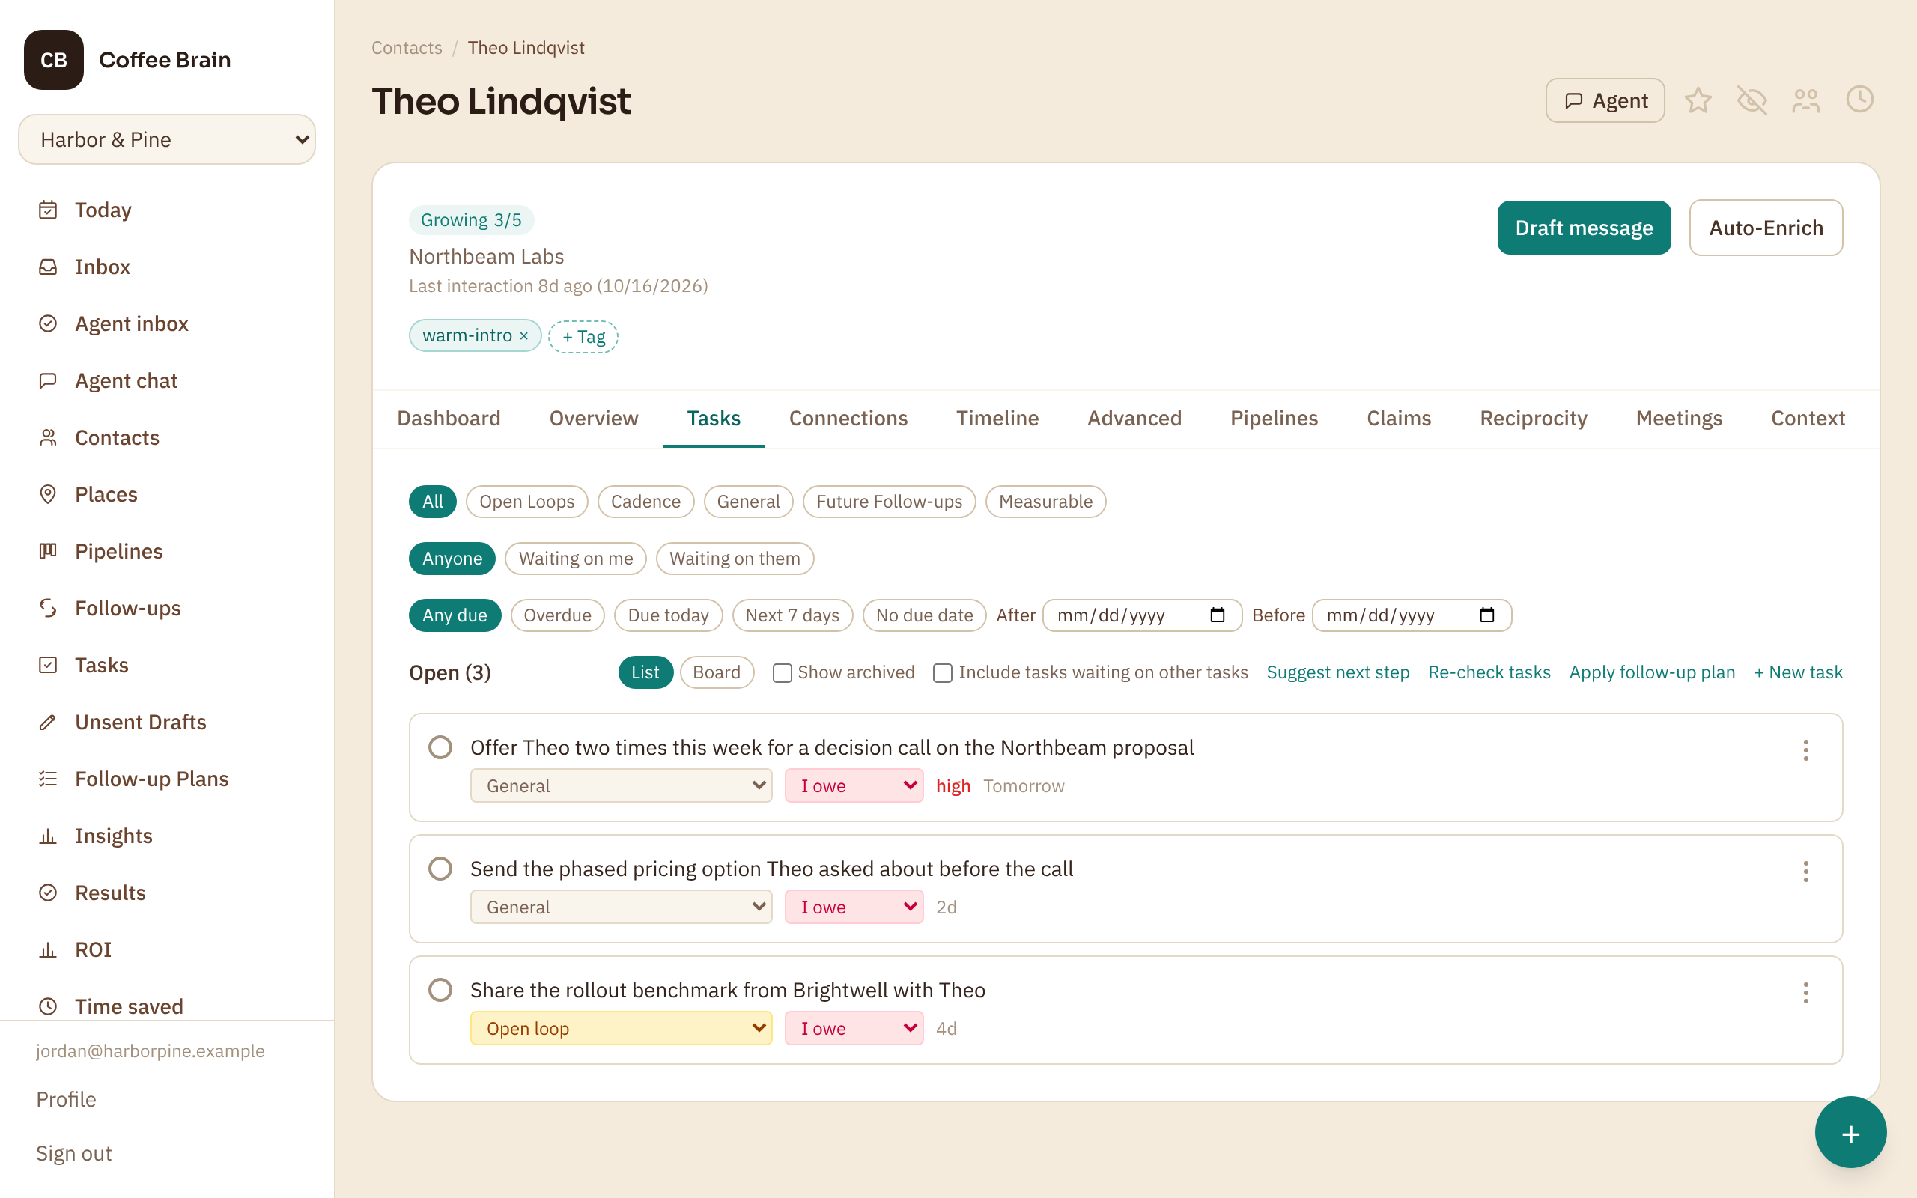Go to Inbox in the sidebar
Viewport: 1917px width, 1198px height.
[166, 267]
